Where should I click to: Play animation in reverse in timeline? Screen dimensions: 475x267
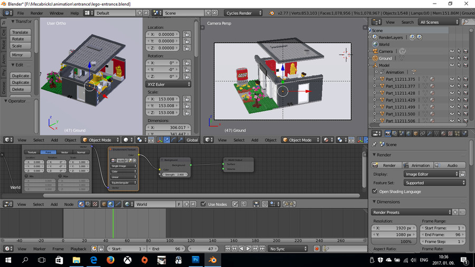pos(241,249)
